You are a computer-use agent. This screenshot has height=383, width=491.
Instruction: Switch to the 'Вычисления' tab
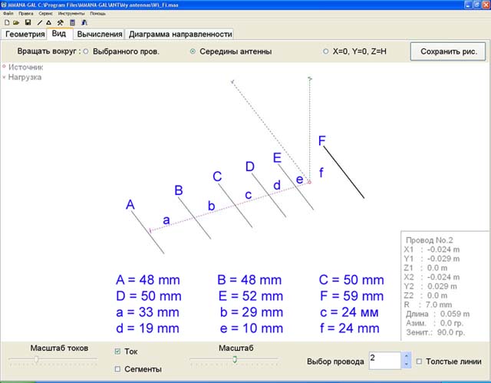[x=99, y=35]
